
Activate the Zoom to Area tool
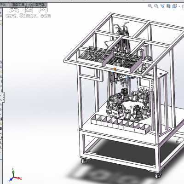(x=156, y=6)
